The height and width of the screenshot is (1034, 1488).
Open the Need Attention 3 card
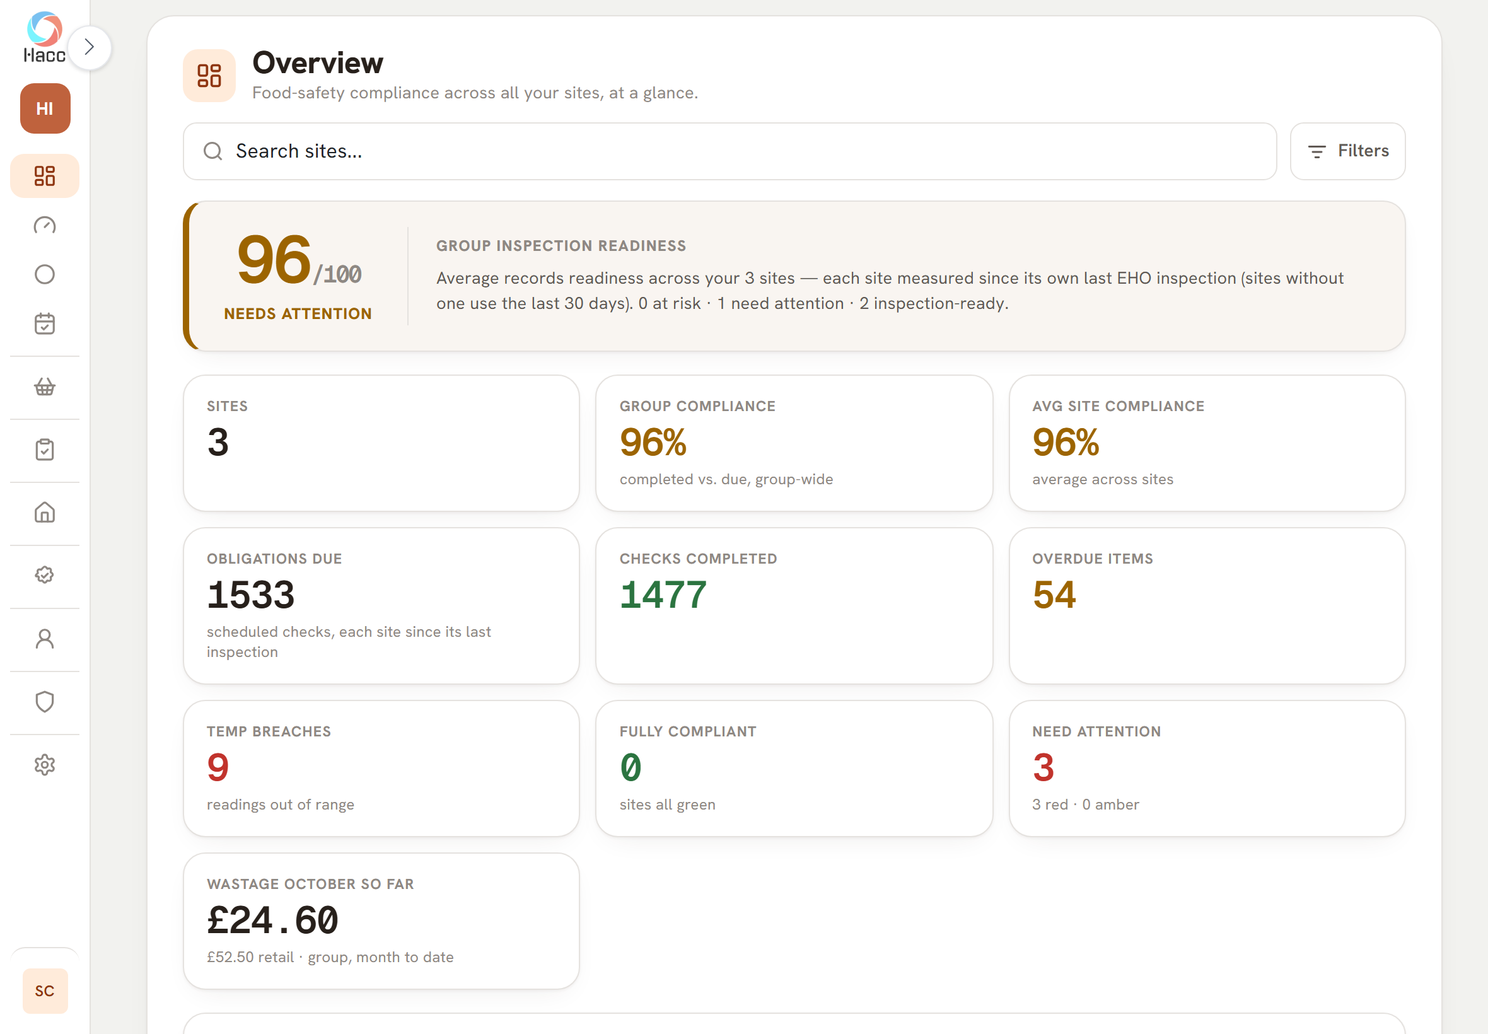1207,769
